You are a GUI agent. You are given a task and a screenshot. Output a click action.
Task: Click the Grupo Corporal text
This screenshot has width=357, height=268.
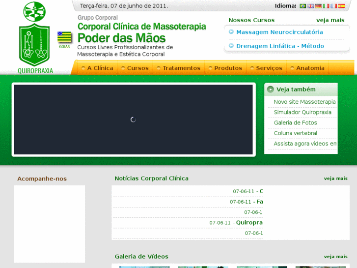(97, 18)
